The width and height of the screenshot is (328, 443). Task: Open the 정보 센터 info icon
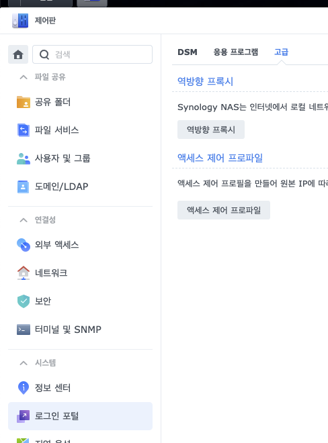(24, 388)
